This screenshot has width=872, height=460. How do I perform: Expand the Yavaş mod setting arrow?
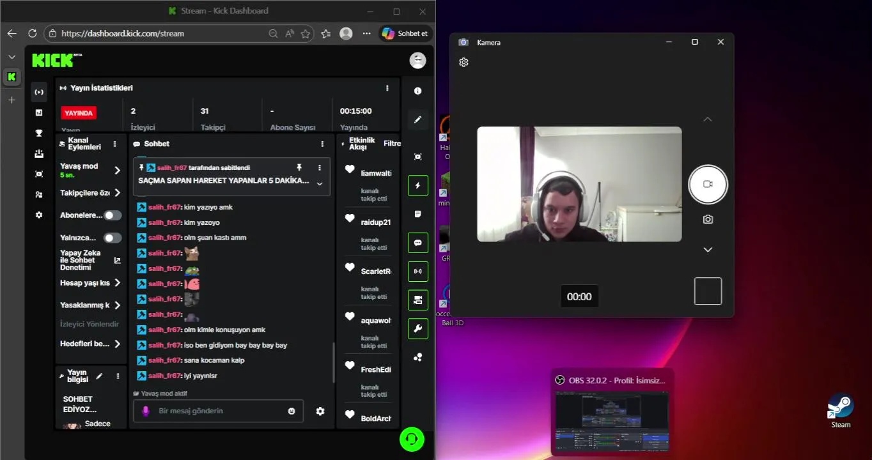[x=117, y=170]
